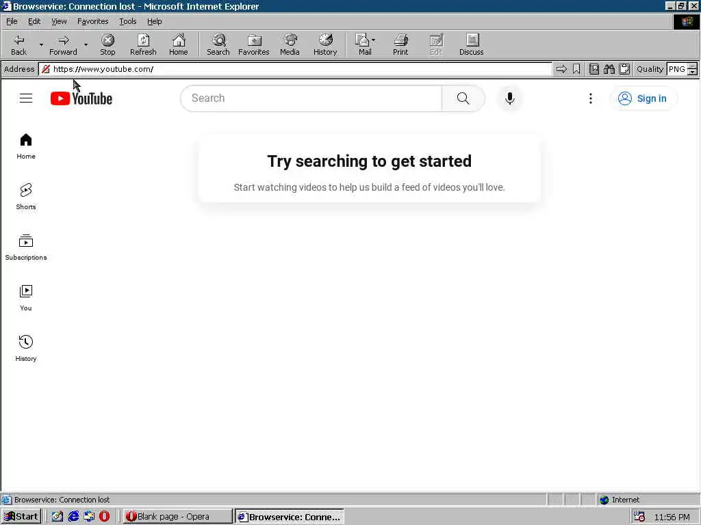Image resolution: width=701 pixels, height=525 pixels.
Task: Open the You section in sidebar
Action: pos(26,298)
